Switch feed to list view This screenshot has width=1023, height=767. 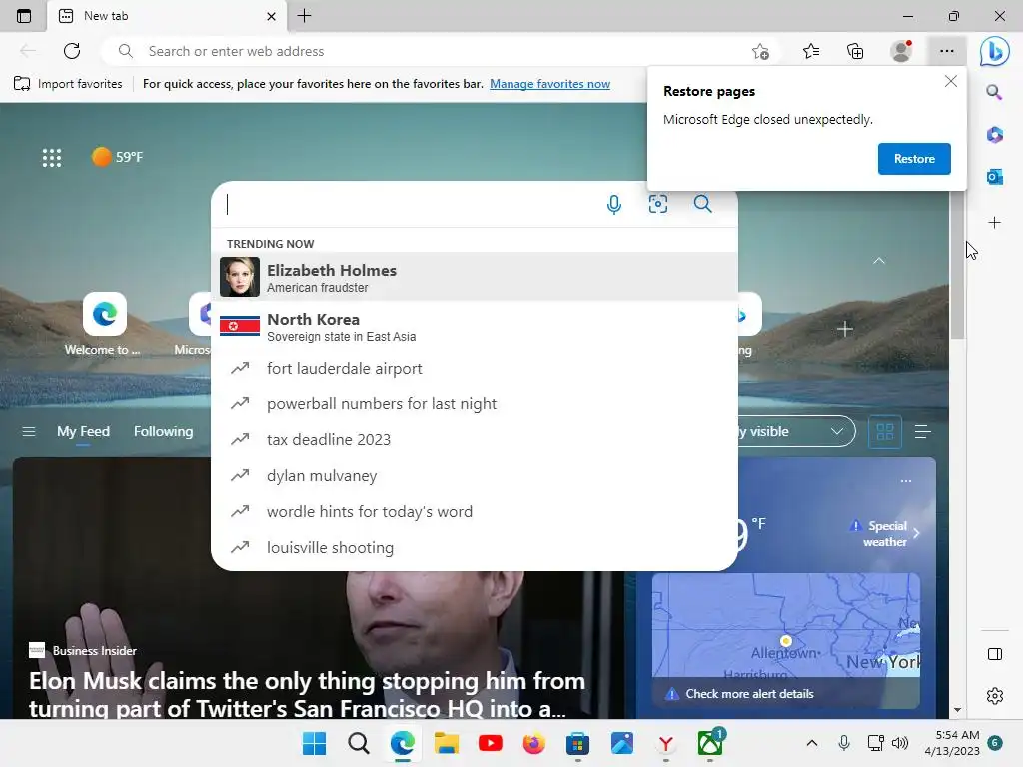tap(922, 431)
